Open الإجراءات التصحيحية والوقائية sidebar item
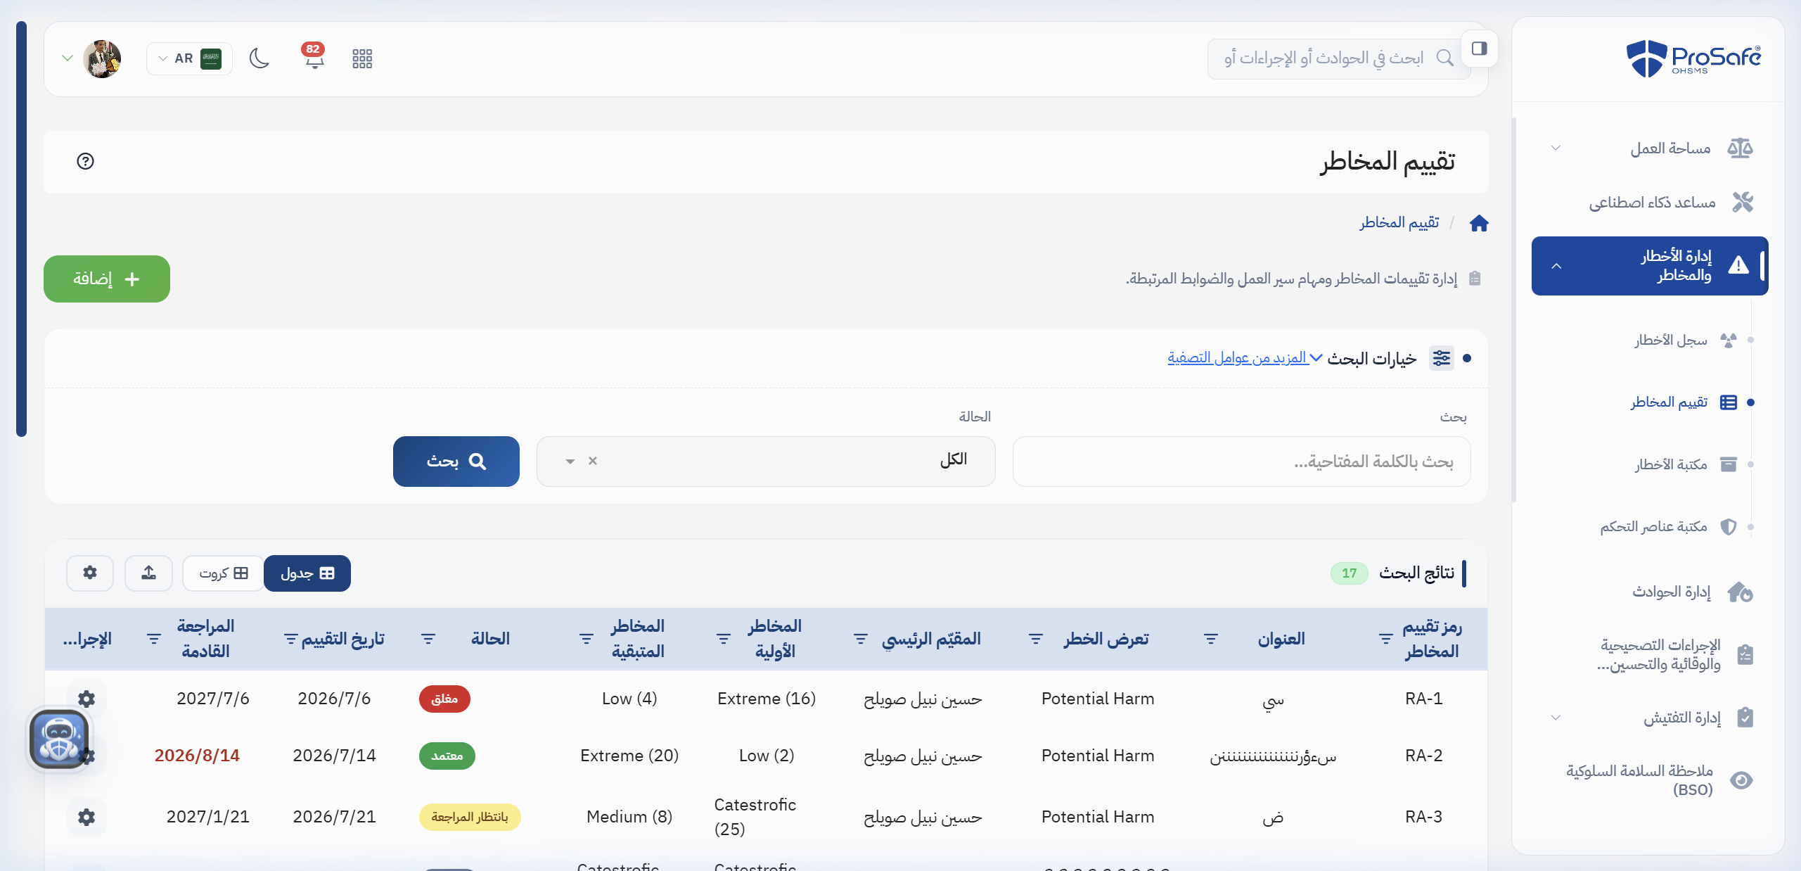The height and width of the screenshot is (871, 1801). point(1651,655)
